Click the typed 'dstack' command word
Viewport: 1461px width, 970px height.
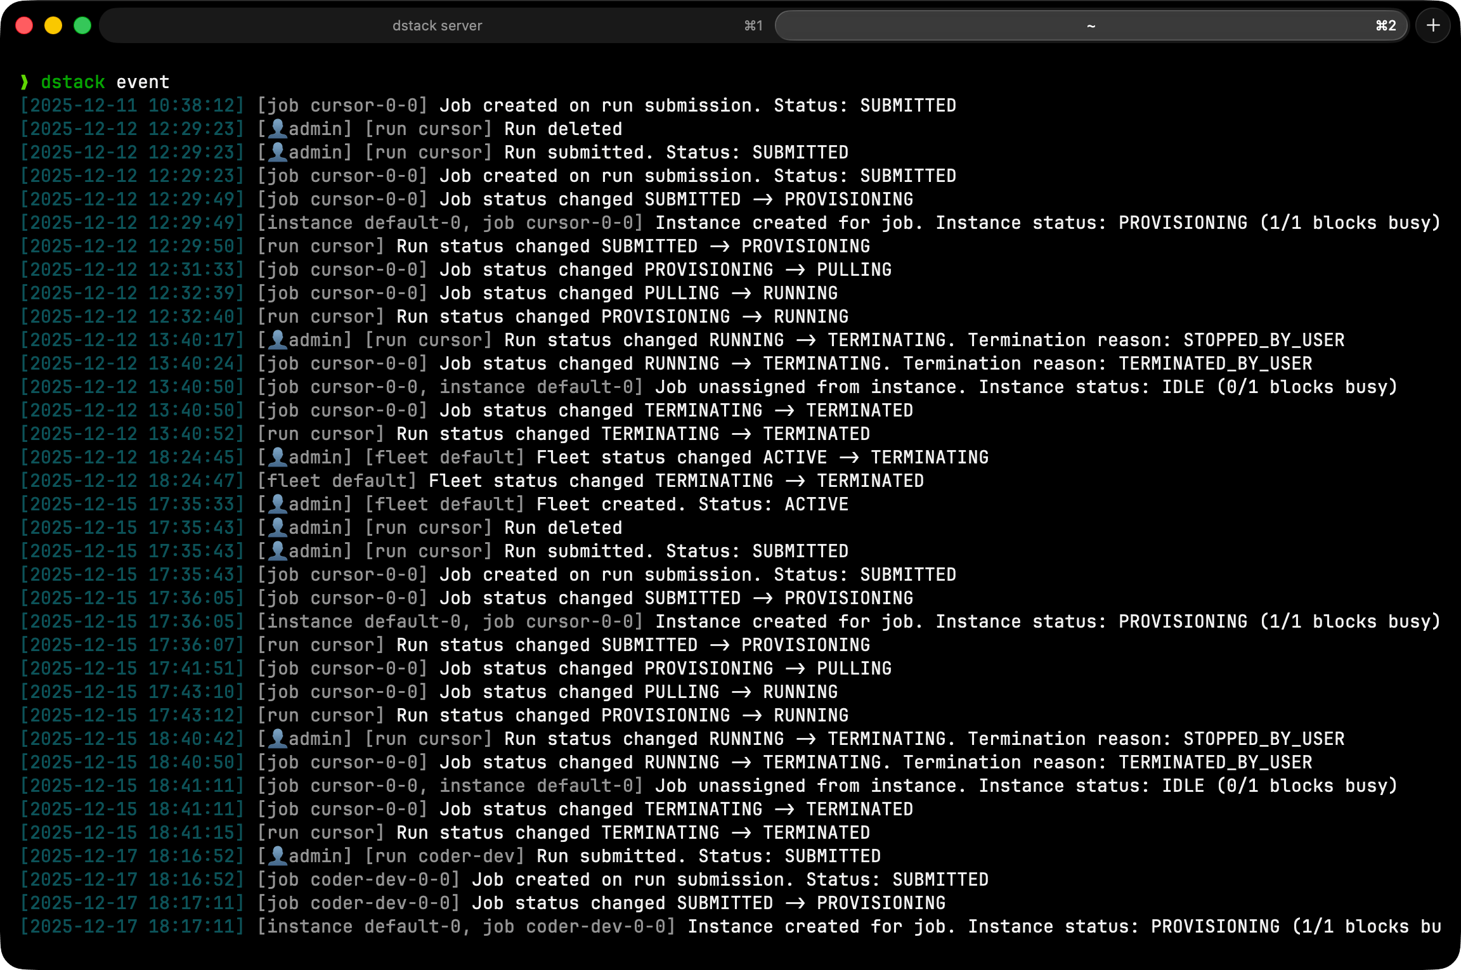[x=72, y=82]
